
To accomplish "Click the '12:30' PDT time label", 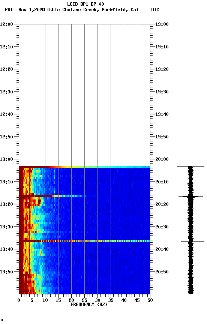I will pyautogui.click(x=6, y=92).
